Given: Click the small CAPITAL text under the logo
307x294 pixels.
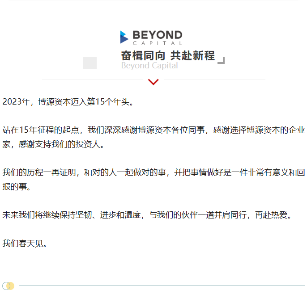Looking at the screenshot, I should (x=158, y=43).
